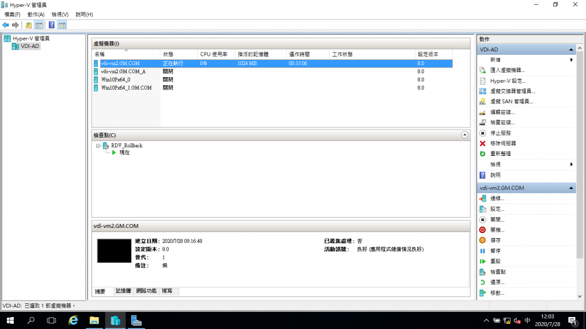Click the VM preview thumbnail
Screen dimensions: 586x329
[114, 251]
